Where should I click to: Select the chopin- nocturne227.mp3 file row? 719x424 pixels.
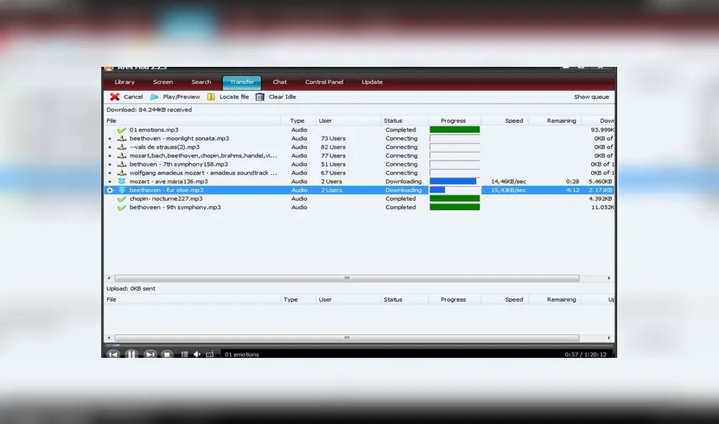pos(166,199)
